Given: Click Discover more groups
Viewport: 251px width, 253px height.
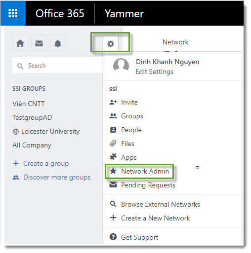Looking at the screenshot, I should tap(57, 178).
